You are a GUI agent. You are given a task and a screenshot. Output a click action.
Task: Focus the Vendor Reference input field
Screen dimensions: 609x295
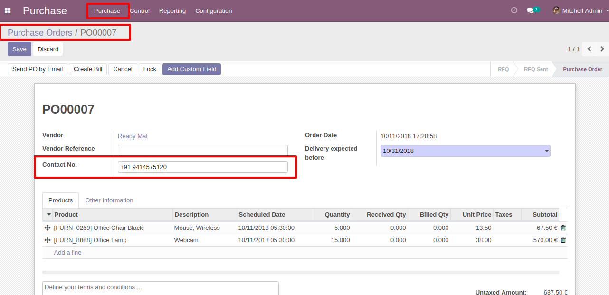[203, 151]
